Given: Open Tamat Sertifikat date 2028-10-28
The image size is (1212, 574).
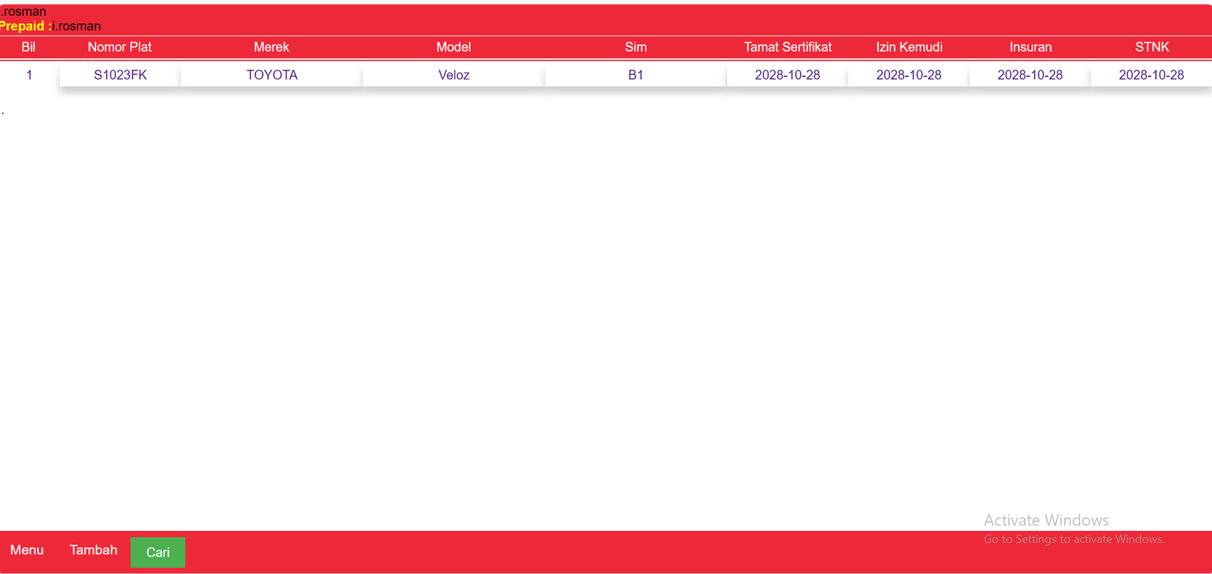Looking at the screenshot, I should tap(787, 75).
